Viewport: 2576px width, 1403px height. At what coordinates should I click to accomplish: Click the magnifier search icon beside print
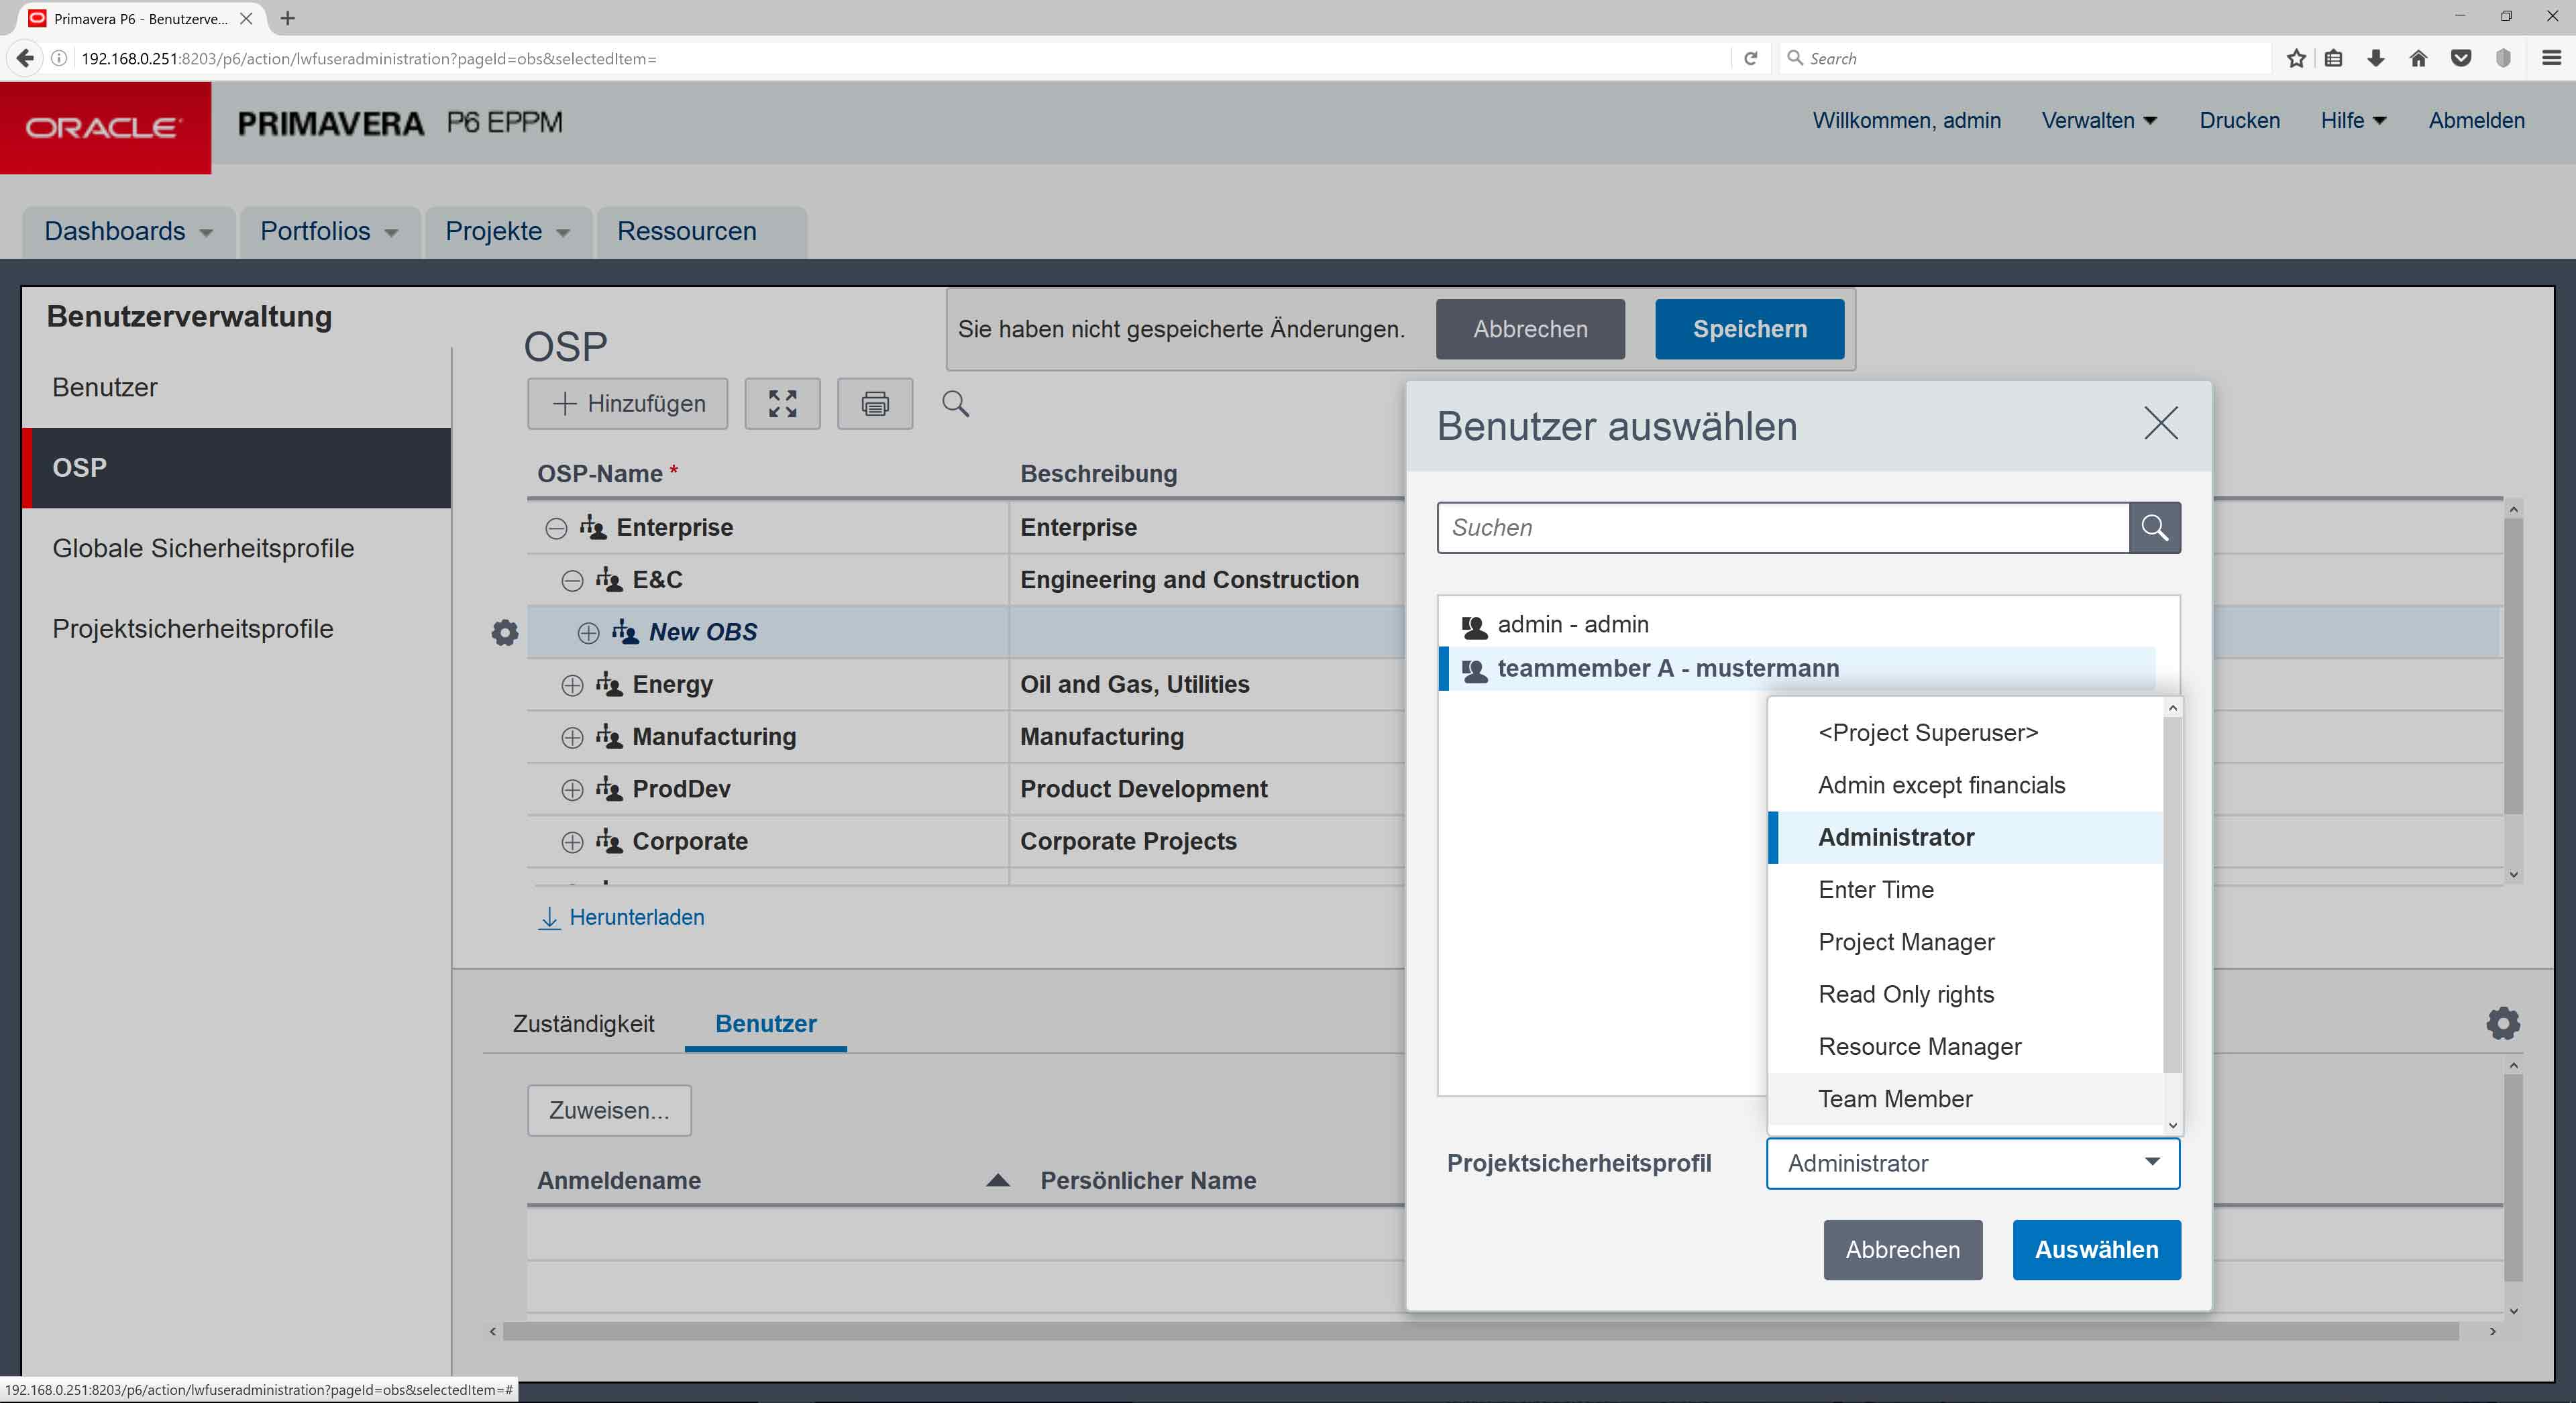click(x=955, y=404)
